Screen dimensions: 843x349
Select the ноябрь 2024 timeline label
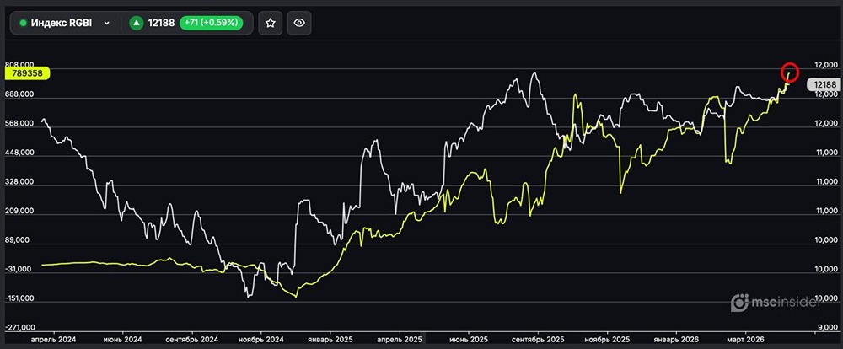(263, 338)
